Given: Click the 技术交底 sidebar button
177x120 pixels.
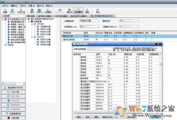Looking at the screenshot, I should pyautogui.click(x=13, y=101).
